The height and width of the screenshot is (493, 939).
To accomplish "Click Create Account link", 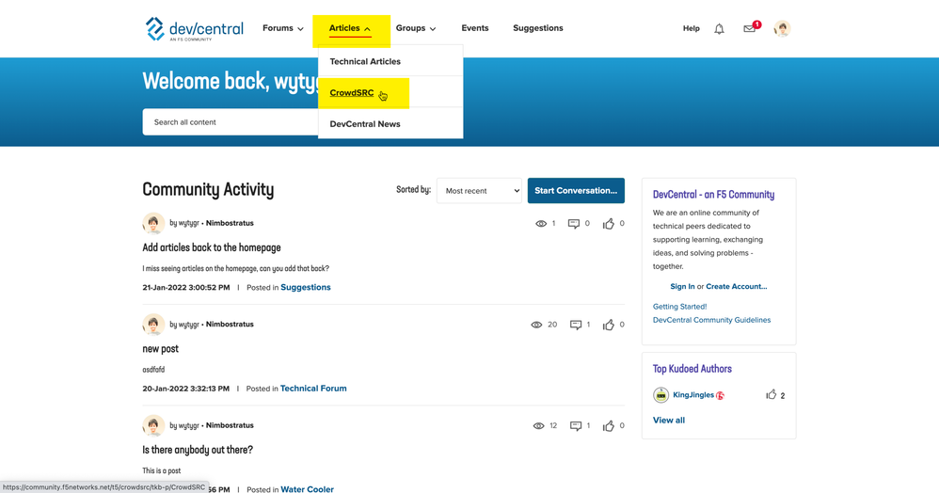I will 736,286.
